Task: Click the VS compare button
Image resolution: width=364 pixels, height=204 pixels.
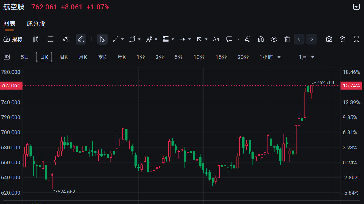Action: tap(66, 39)
